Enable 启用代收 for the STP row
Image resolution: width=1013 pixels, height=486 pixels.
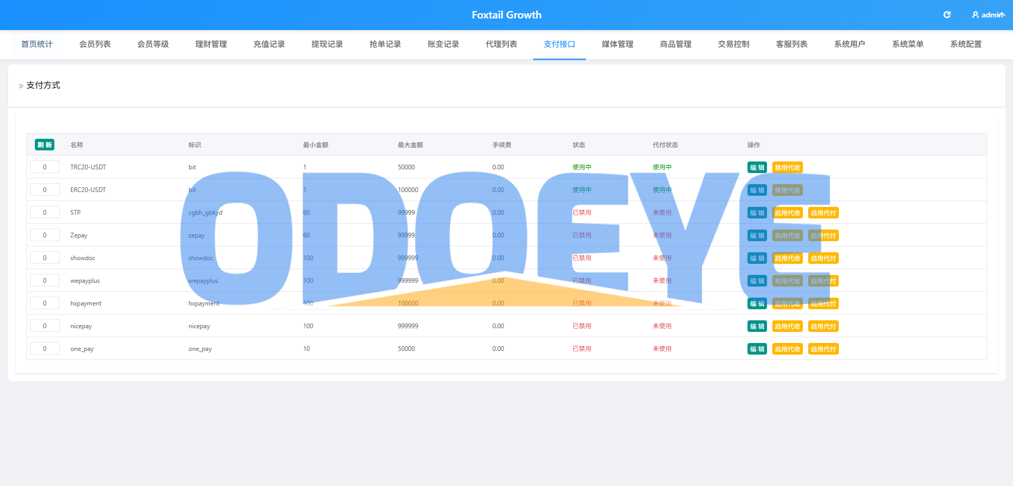[788, 213]
